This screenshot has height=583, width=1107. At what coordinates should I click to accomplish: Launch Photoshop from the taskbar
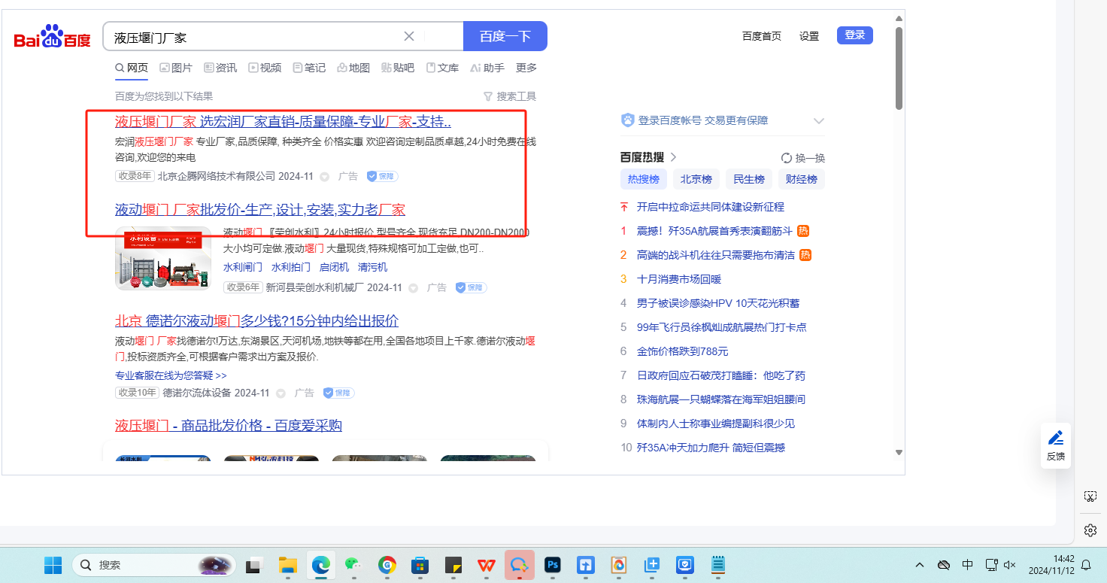[x=553, y=565]
